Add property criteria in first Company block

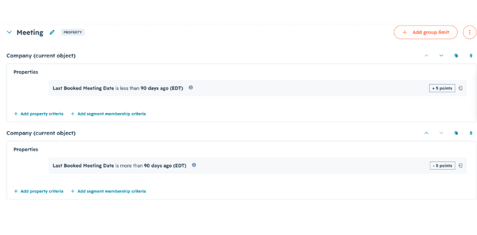[39, 114]
